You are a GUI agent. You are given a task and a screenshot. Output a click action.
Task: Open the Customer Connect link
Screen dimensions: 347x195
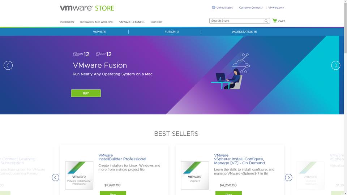(251, 8)
